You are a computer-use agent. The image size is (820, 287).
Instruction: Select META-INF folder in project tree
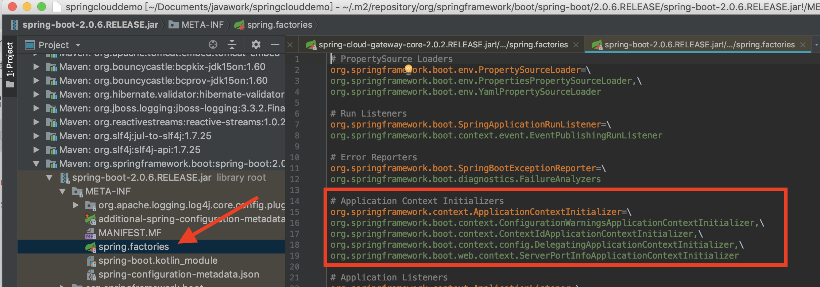click(x=151, y=191)
